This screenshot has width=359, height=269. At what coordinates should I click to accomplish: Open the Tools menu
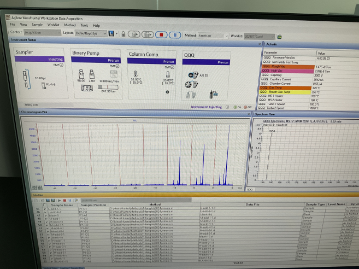(84, 26)
